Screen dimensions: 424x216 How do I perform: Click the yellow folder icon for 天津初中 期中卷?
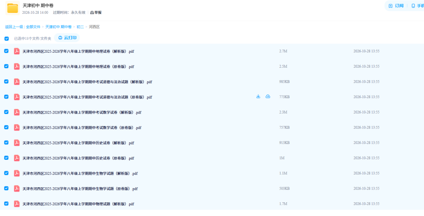12,8
